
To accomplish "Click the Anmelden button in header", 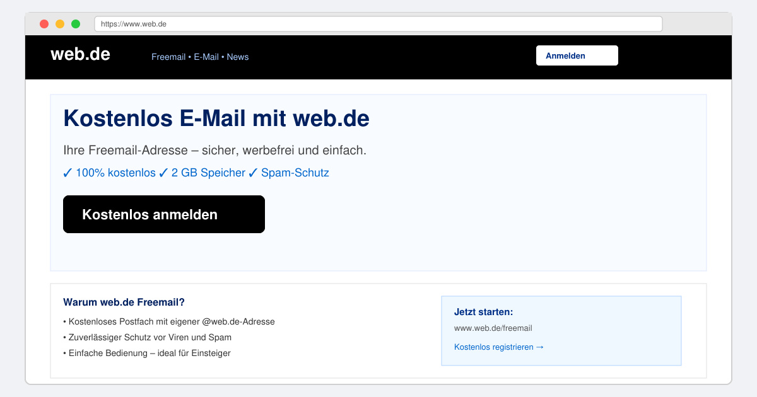I will (577, 55).
